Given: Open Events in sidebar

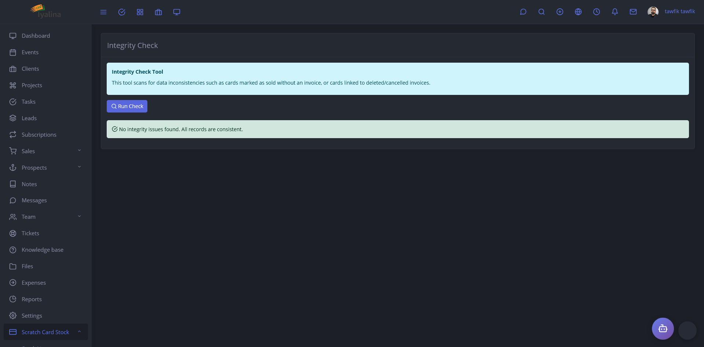Looking at the screenshot, I should [x=46, y=52].
